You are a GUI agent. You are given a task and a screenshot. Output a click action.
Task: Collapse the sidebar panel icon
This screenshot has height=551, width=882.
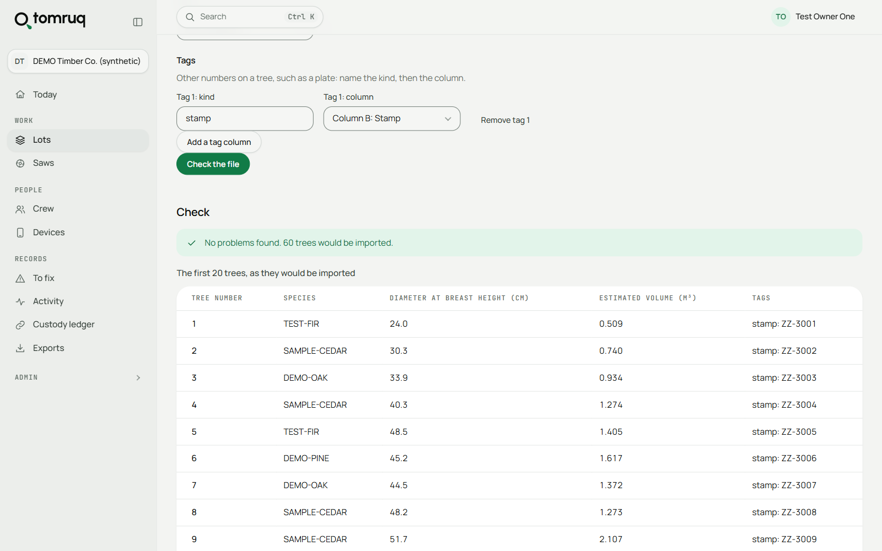[138, 22]
